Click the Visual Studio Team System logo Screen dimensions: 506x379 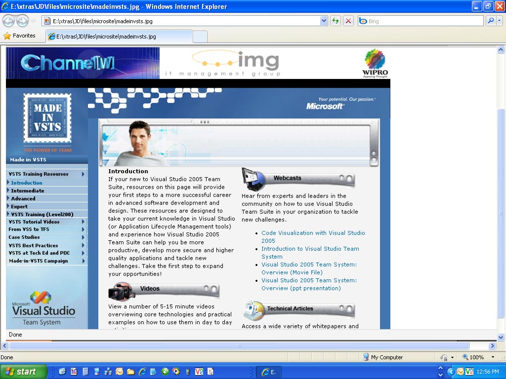43,308
